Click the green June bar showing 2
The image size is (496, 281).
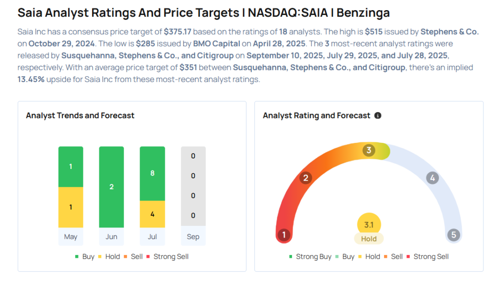[111, 186]
